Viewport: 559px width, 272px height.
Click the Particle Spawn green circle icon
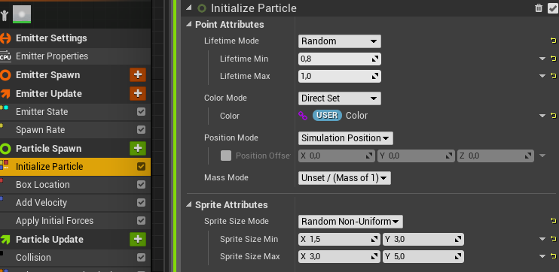pos(5,148)
